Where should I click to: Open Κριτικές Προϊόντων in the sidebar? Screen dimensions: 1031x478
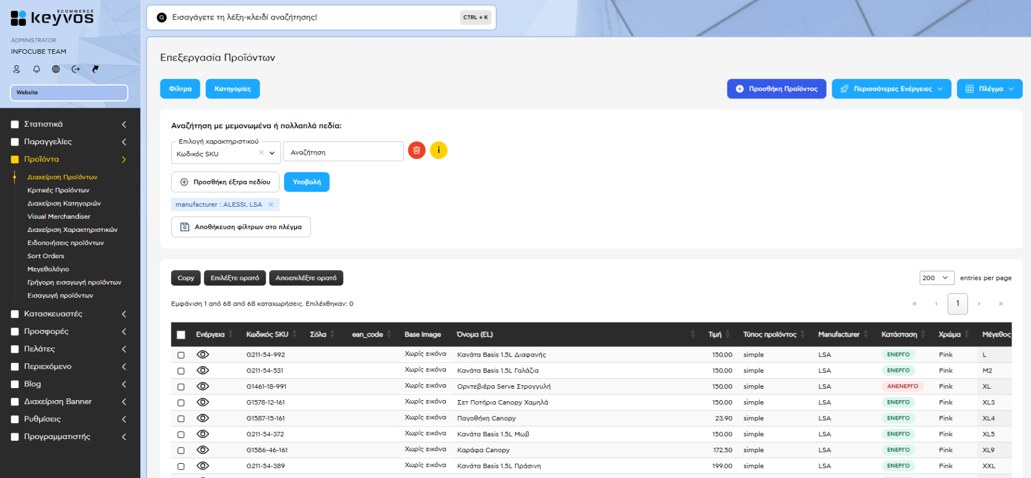(58, 190)
